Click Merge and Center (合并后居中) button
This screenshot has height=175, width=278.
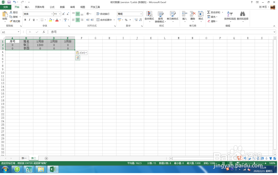[x=104, y=20]
